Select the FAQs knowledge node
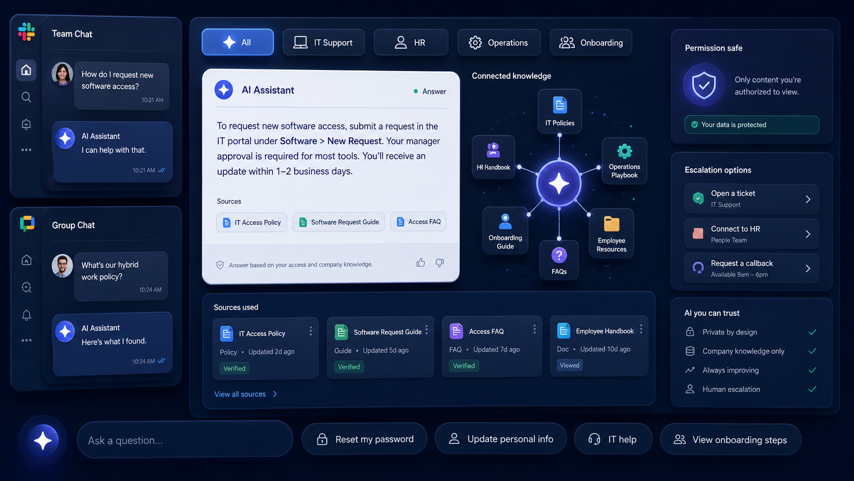 [x=559, y=260]
